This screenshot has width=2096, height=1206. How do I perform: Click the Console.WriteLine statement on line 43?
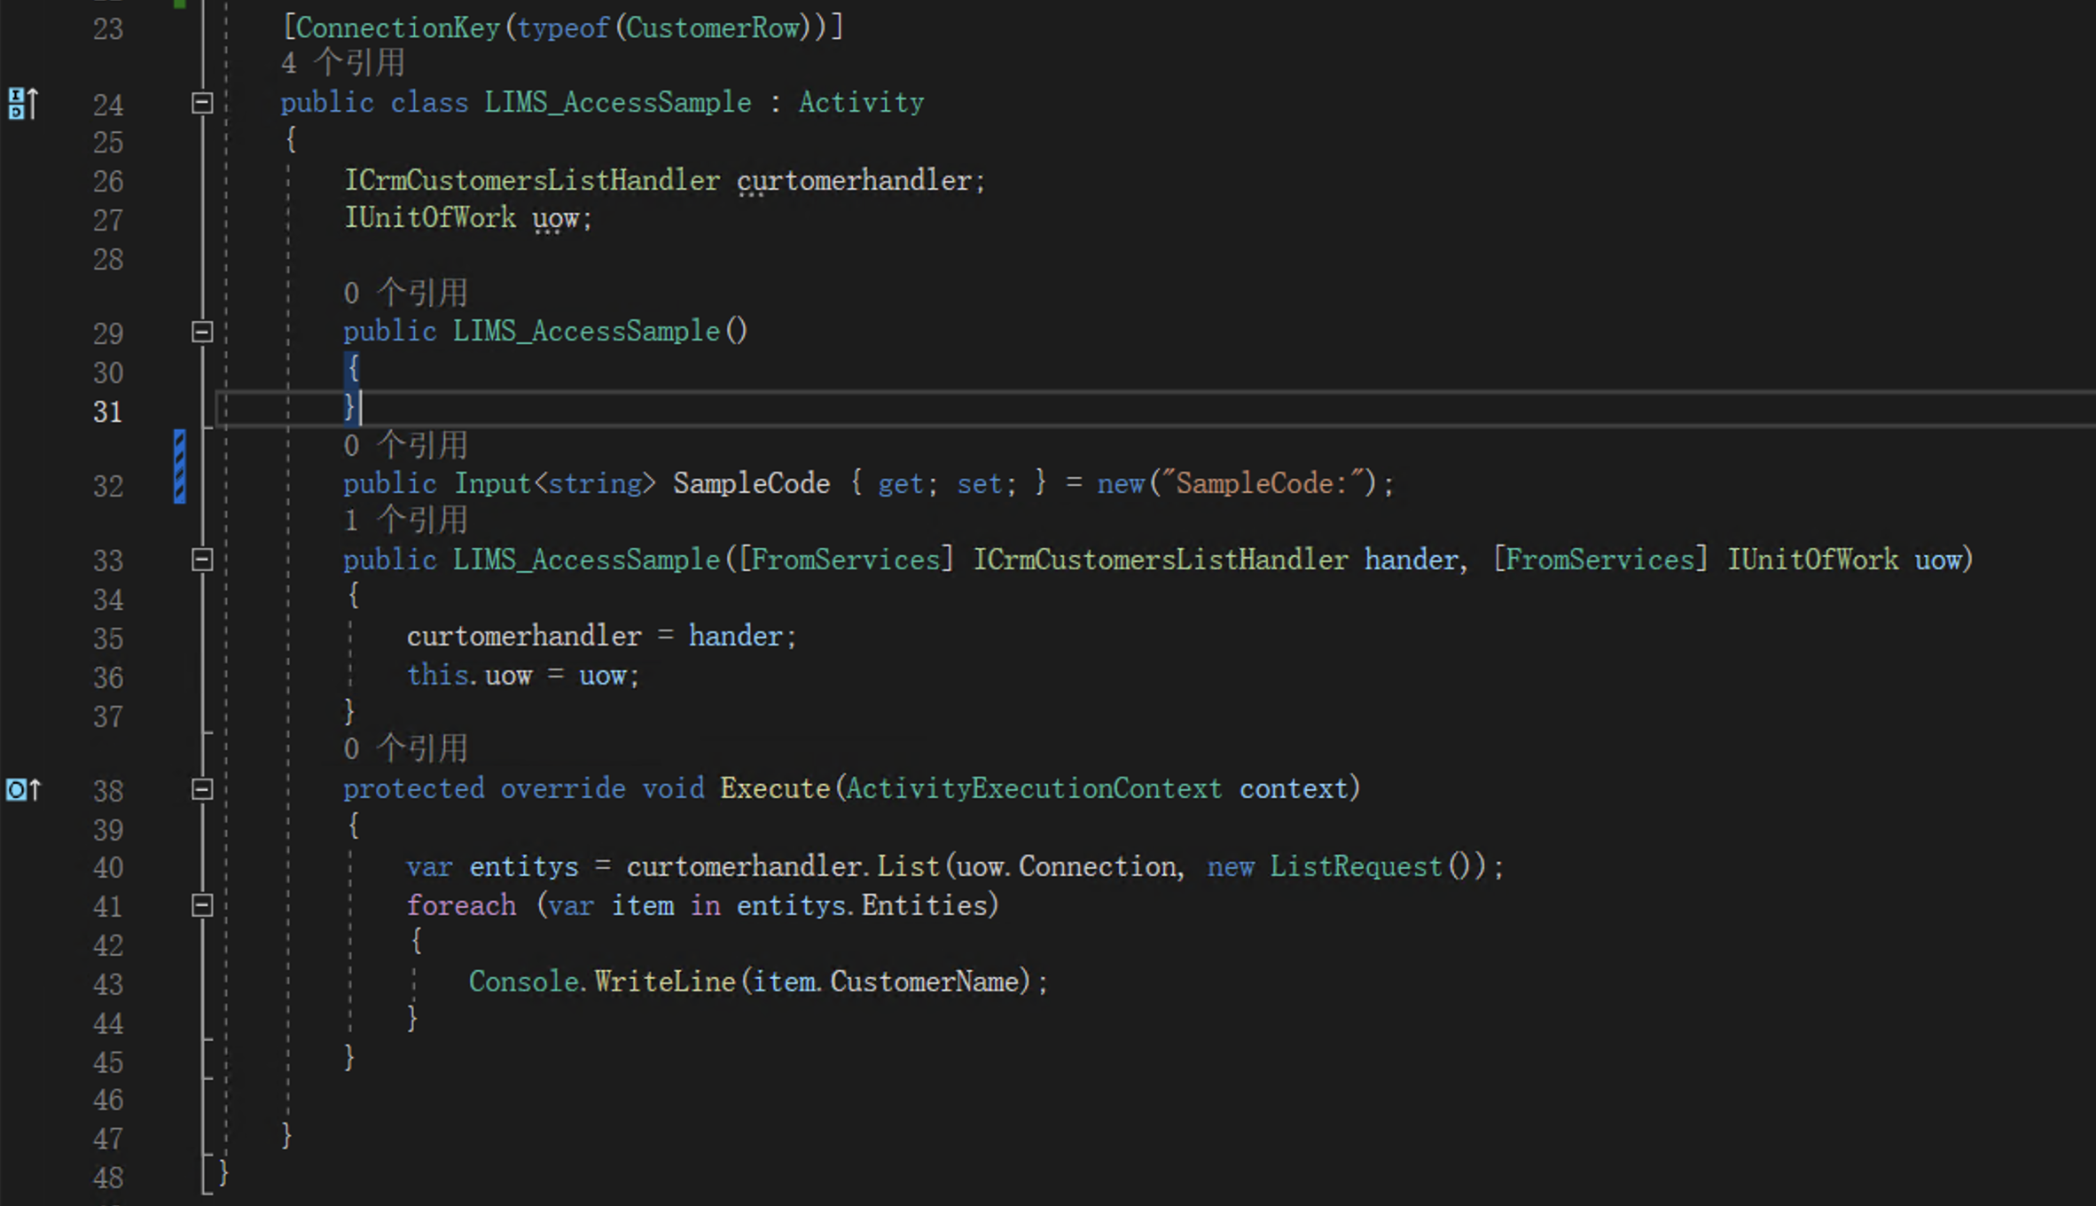pos(755,982)
